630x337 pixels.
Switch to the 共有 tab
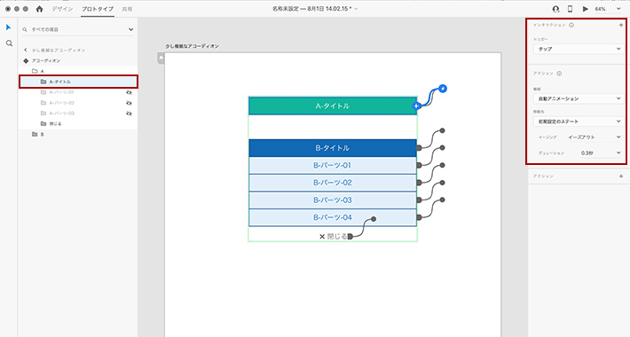(127, 9)
